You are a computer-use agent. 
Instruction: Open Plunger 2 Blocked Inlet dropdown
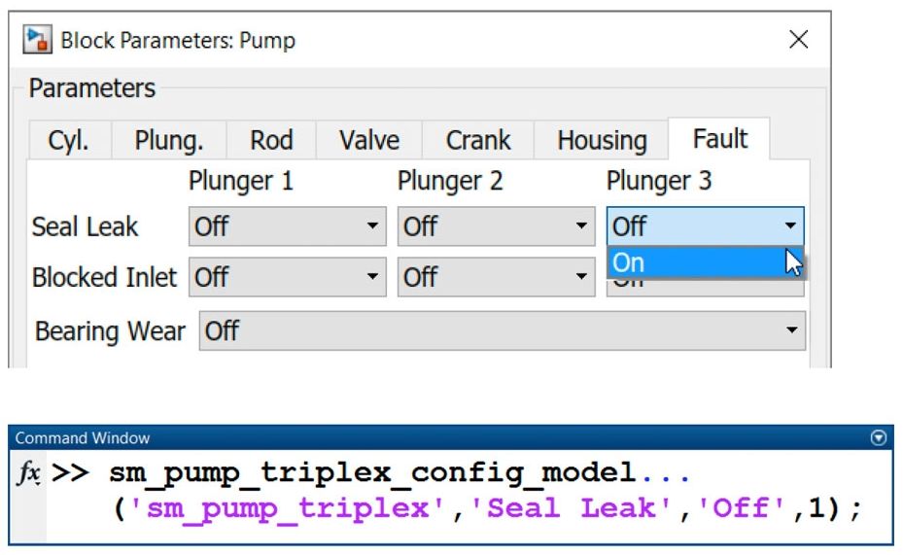496,277
